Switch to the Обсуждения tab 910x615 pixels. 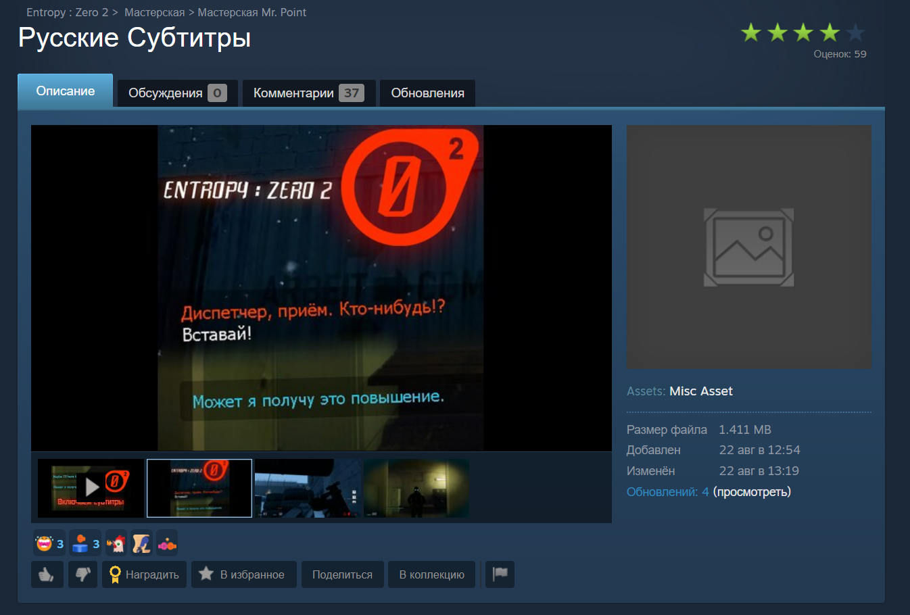(178, 93)
